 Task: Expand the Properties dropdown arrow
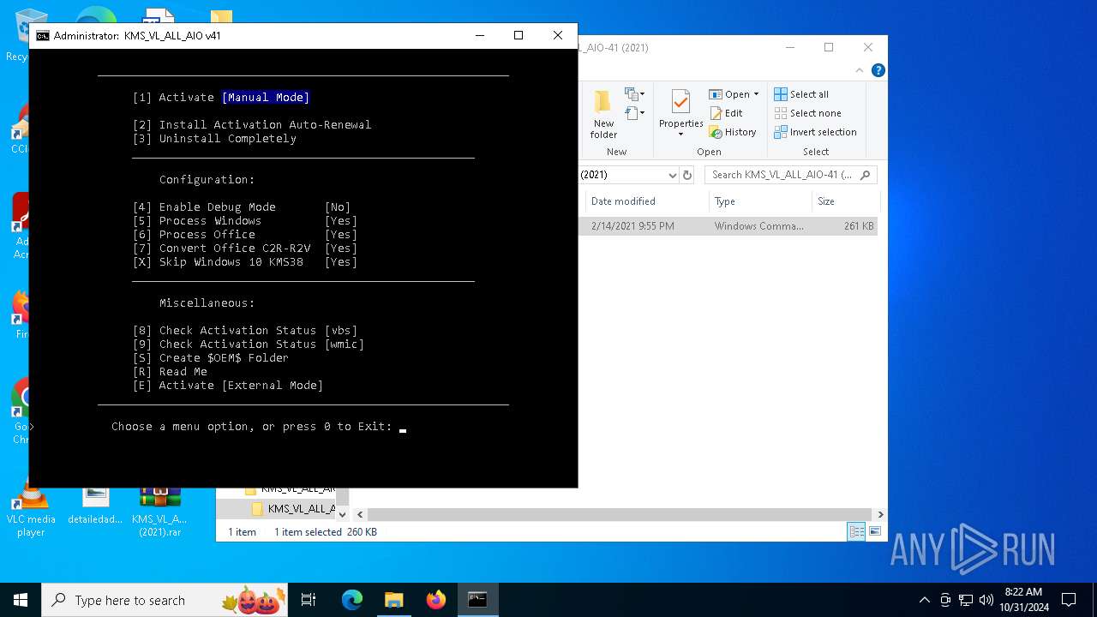(x=680, y=135)
